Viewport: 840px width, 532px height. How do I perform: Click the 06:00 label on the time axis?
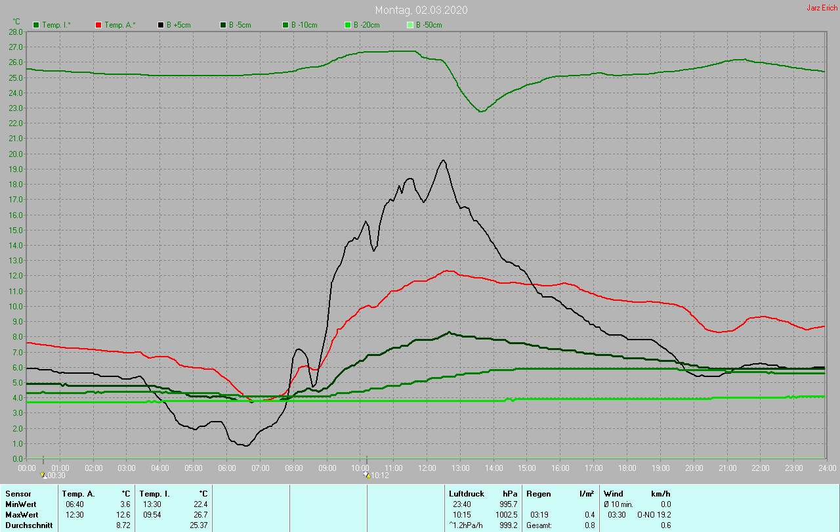coord(227,468)
